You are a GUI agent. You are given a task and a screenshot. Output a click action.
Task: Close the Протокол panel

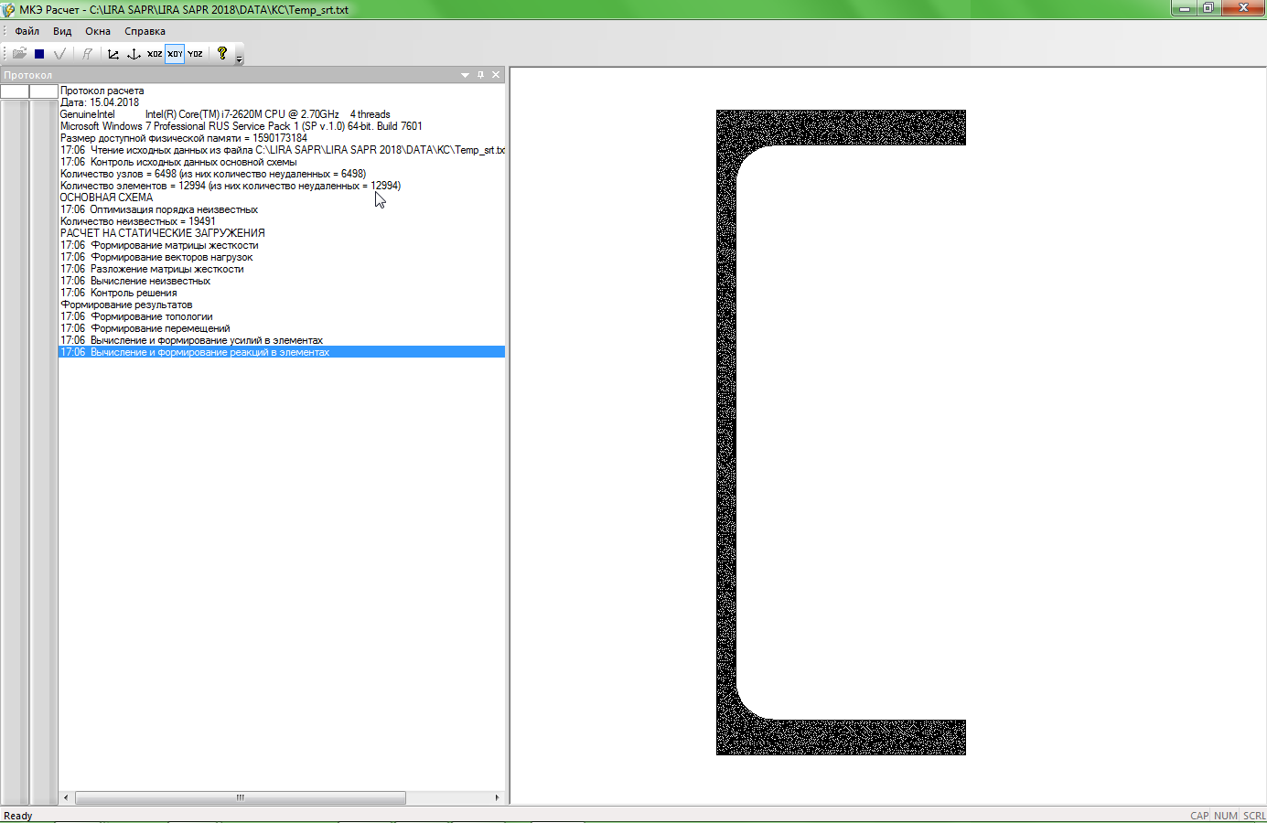pos(496,75)
